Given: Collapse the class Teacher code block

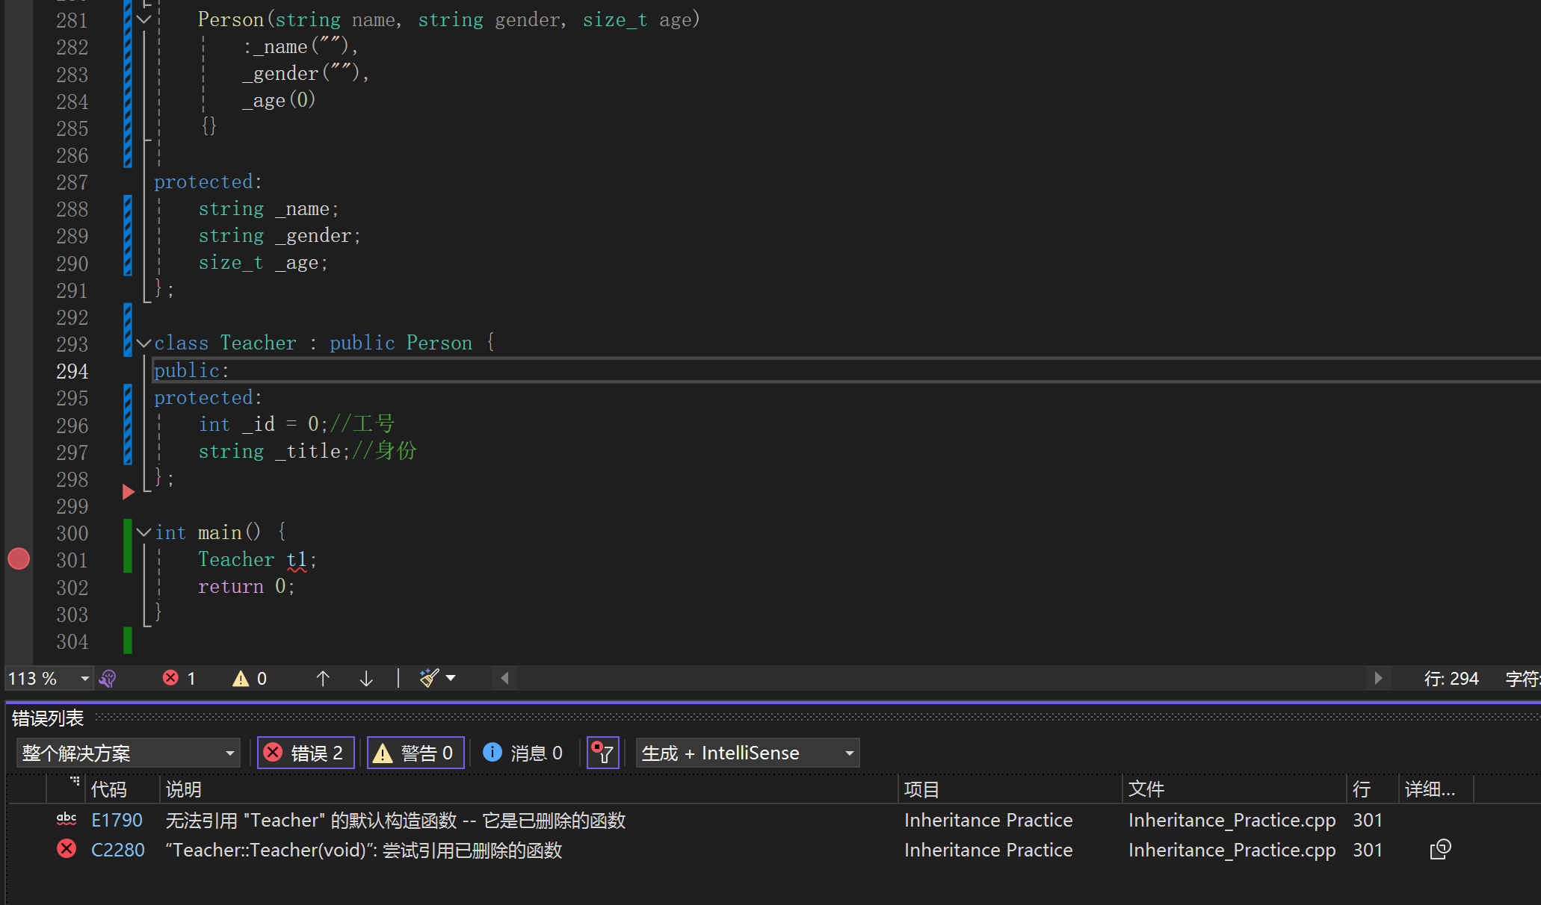Looking at the screenshot, I should (144, 343).
